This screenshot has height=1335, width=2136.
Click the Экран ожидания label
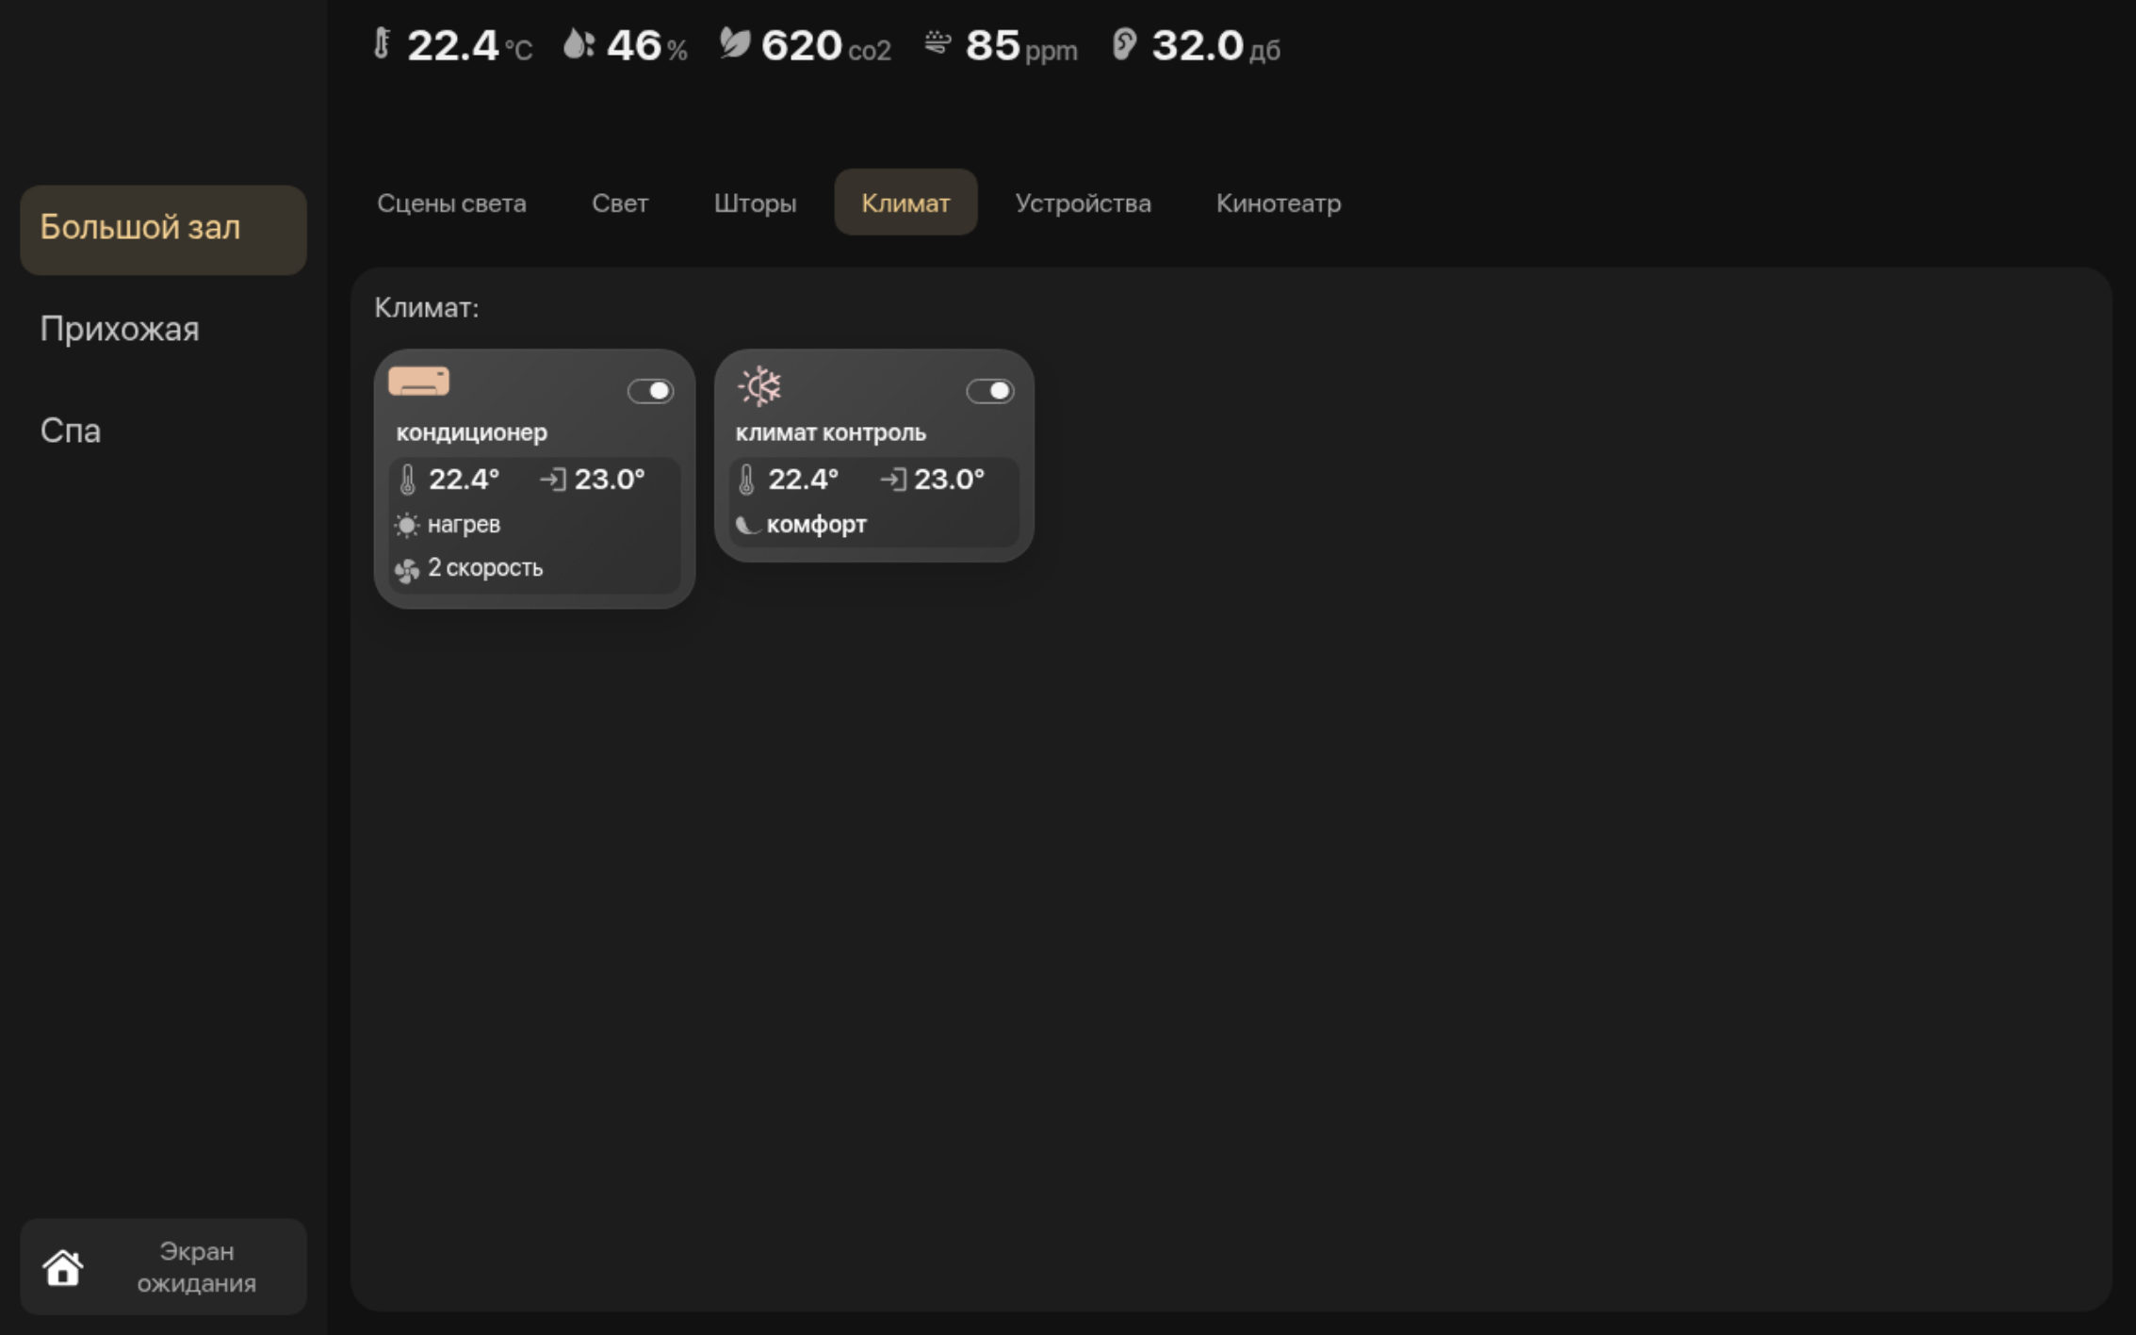[x=196, y=1267]
